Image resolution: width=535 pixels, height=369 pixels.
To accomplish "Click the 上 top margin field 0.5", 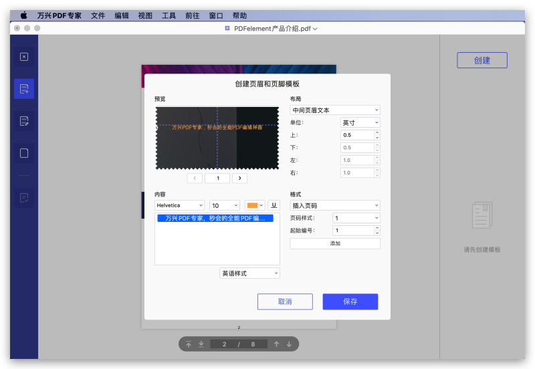I will pos(357,135).
